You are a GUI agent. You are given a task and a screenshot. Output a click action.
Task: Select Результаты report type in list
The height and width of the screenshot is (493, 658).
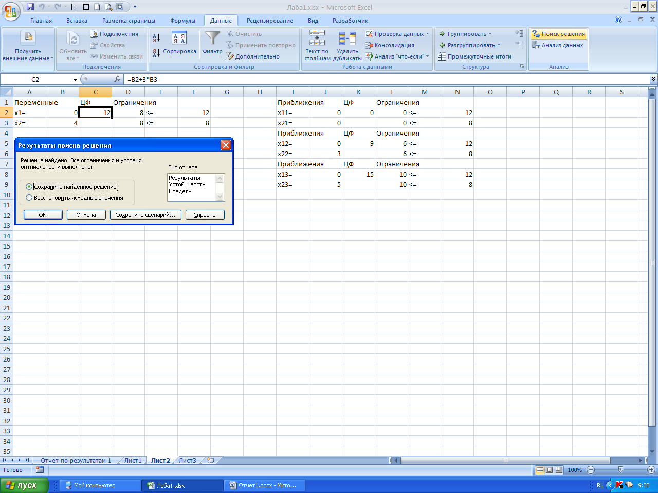185,178
